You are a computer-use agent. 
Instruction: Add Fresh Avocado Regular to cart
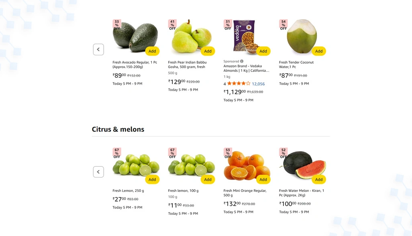click(152, 51)
